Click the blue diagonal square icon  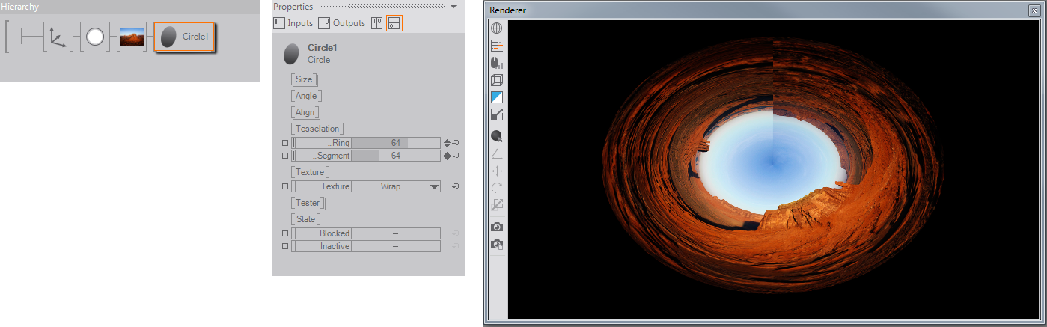point(497,97)
